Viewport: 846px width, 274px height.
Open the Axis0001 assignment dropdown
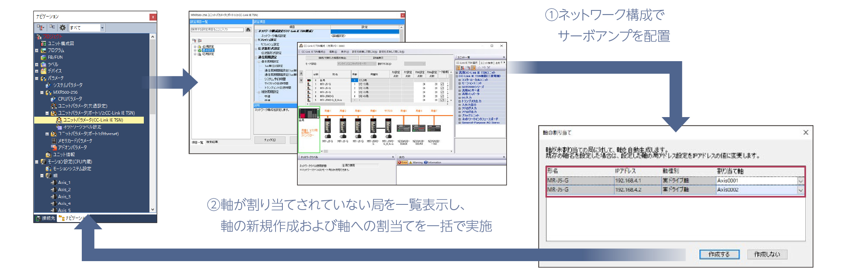(800, 181)
